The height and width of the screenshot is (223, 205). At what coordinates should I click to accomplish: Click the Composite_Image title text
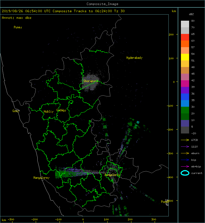(102, 4)
